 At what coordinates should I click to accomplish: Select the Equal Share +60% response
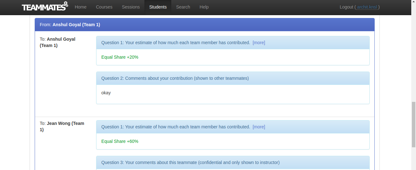120,141
